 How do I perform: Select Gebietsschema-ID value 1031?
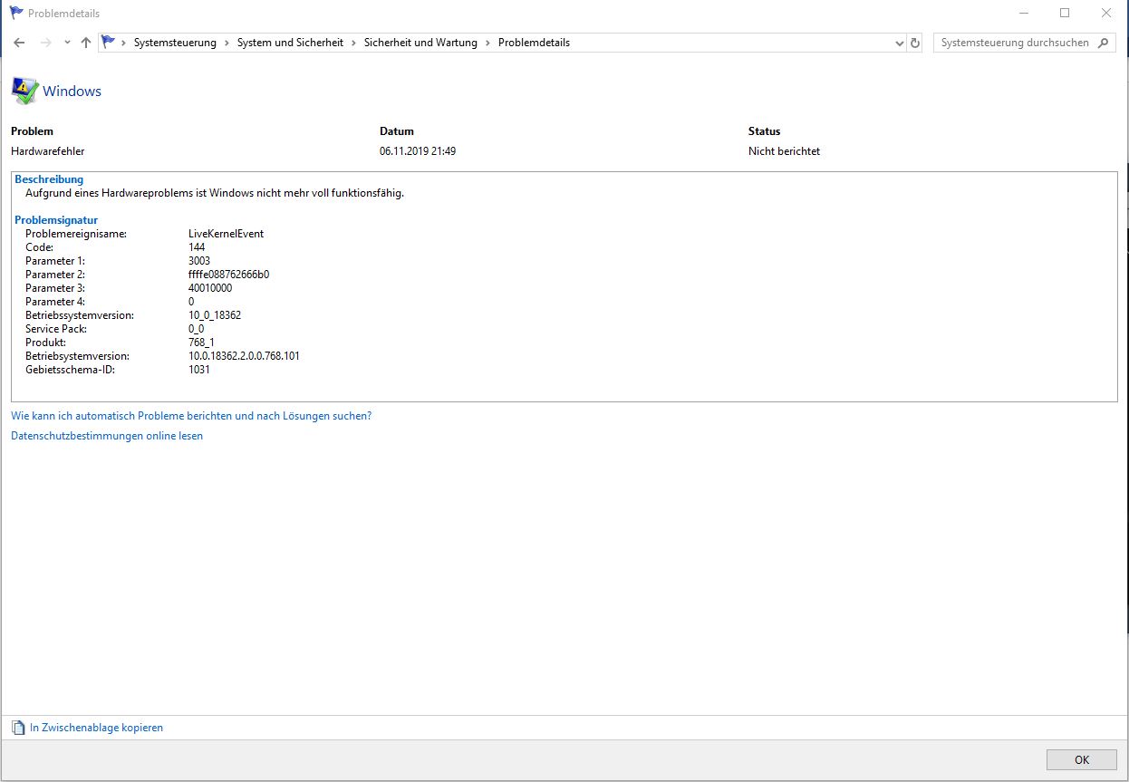(x=199, y=370)
